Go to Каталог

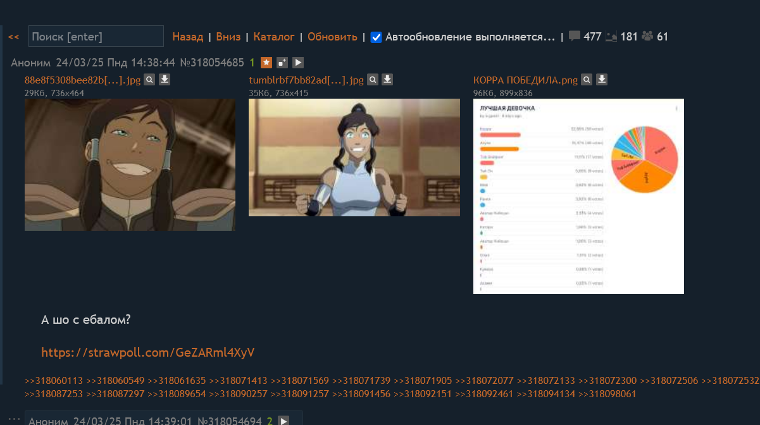point(273,37)
